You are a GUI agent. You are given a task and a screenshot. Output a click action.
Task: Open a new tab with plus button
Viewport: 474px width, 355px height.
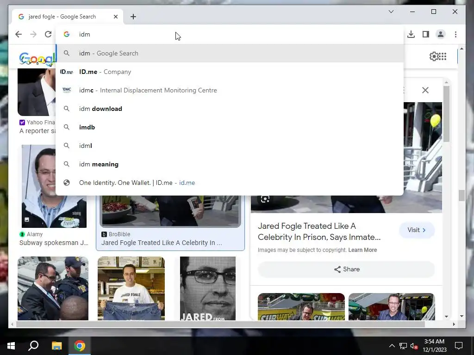133,17
